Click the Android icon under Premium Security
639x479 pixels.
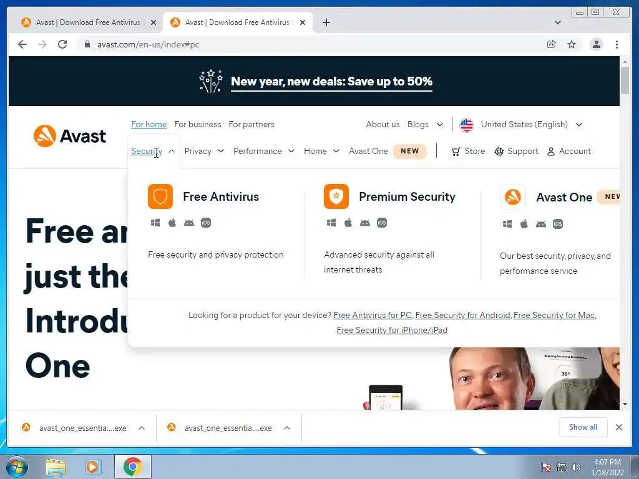click(365, 223)
